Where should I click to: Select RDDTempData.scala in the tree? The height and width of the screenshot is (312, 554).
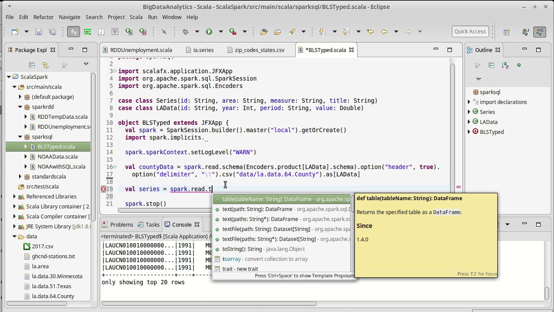62,117
